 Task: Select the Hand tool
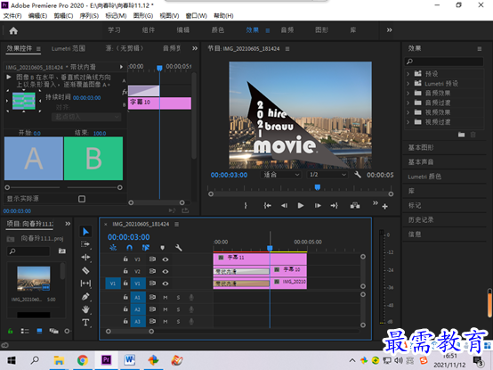point(85,309)
